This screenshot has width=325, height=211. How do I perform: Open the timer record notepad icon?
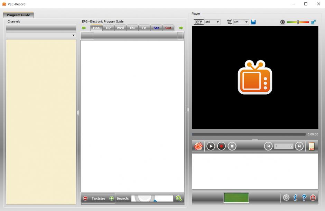pyautogui.click(x=312, y=146)
